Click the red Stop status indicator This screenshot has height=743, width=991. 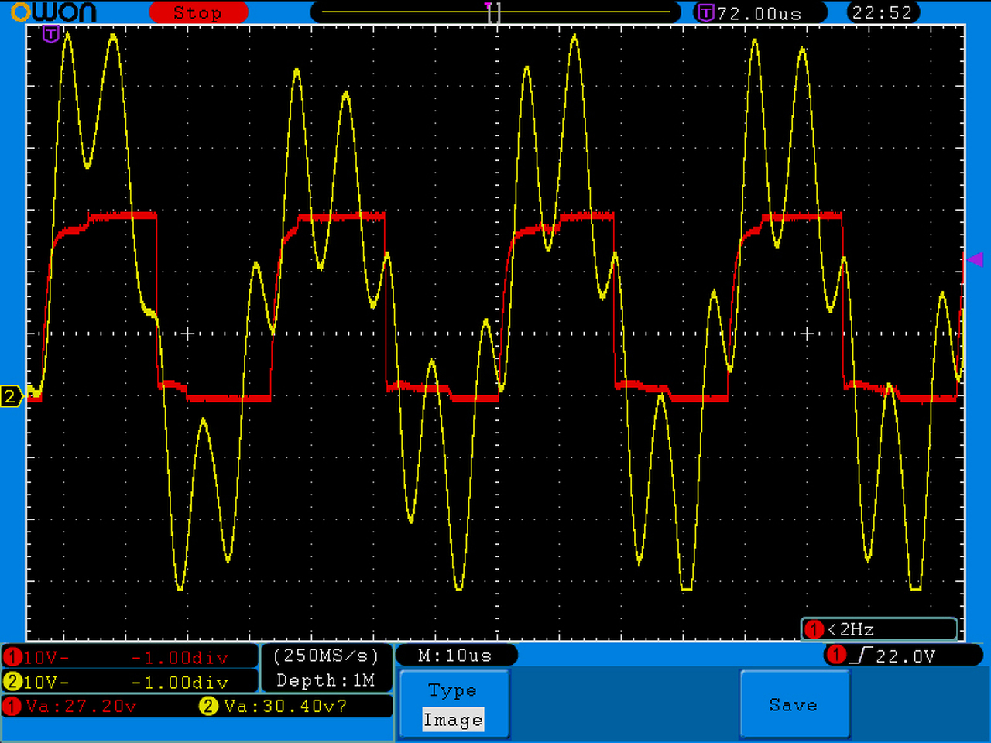click(x=198, y=12)
